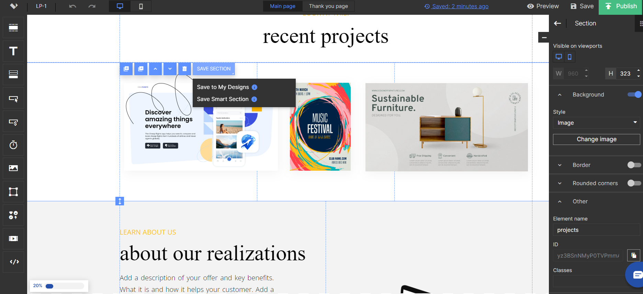Click the Change image button
The image size is (643, 294).
coord(597,139)
